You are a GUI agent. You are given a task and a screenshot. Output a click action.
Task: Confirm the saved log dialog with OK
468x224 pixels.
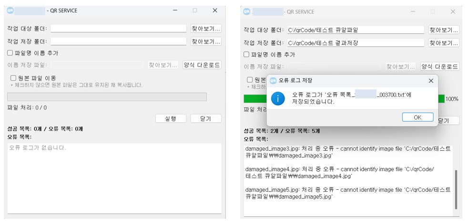point(417,117)
